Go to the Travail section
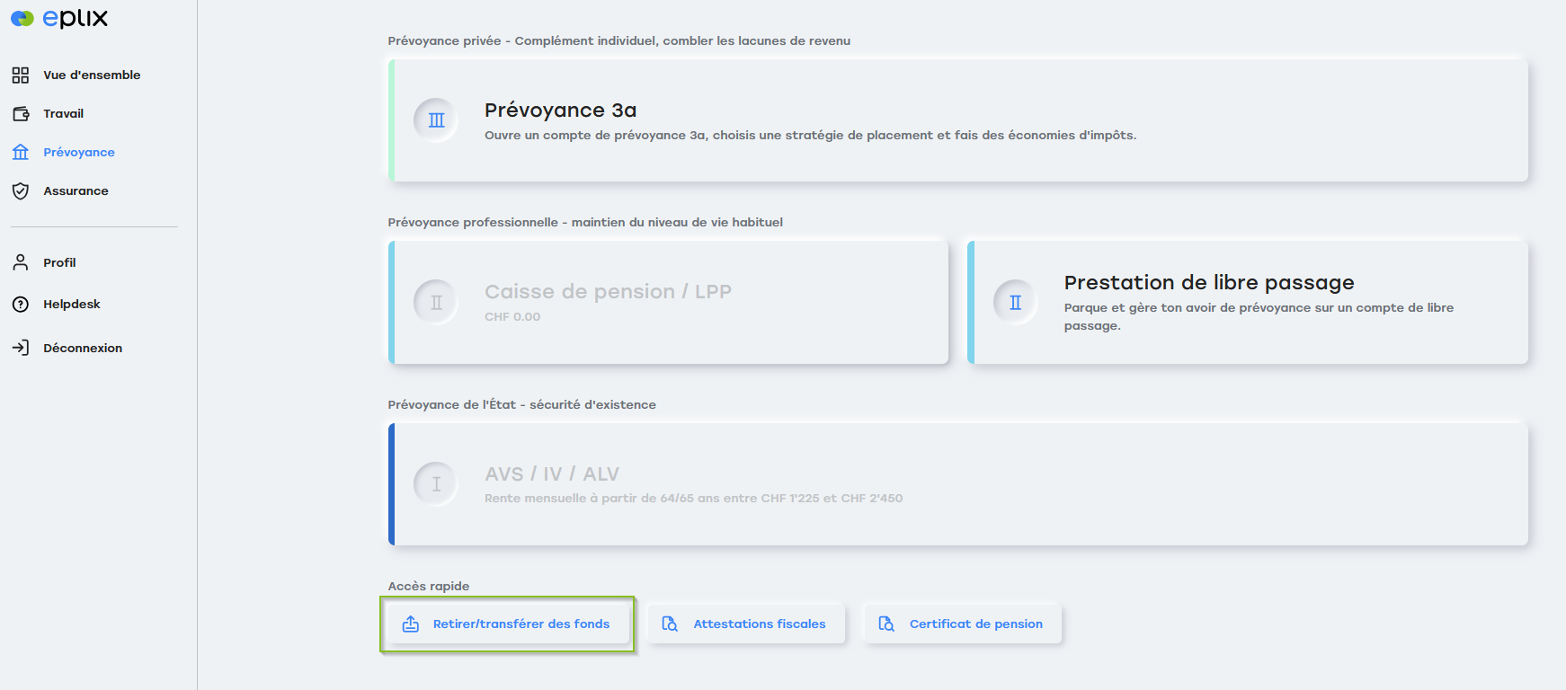Image resolution: width=1566 pixels, height=690 pixels. [x=63, y=113]
